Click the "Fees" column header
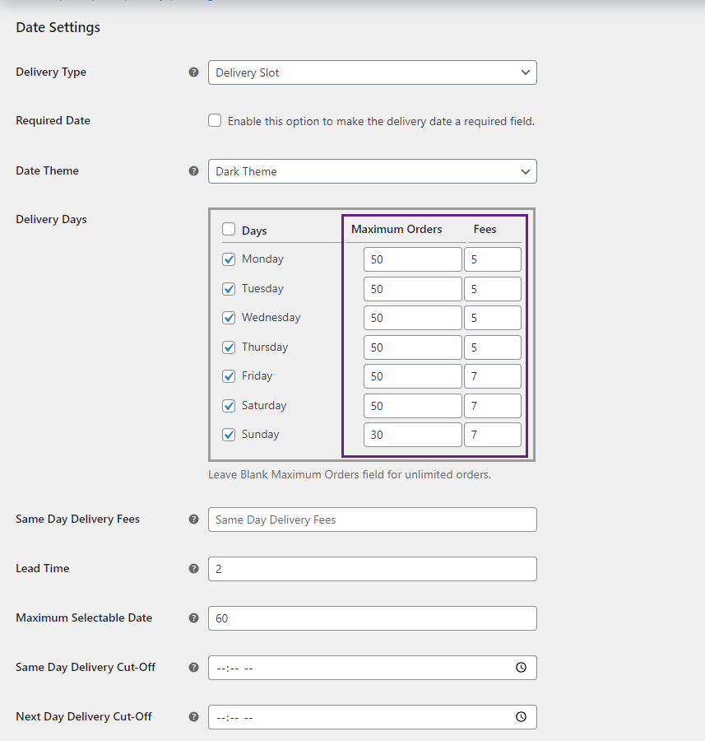The image size is (705, 741). click(x=485, y=229)
